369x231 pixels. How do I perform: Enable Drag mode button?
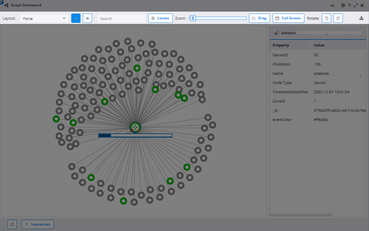(259, 18)
